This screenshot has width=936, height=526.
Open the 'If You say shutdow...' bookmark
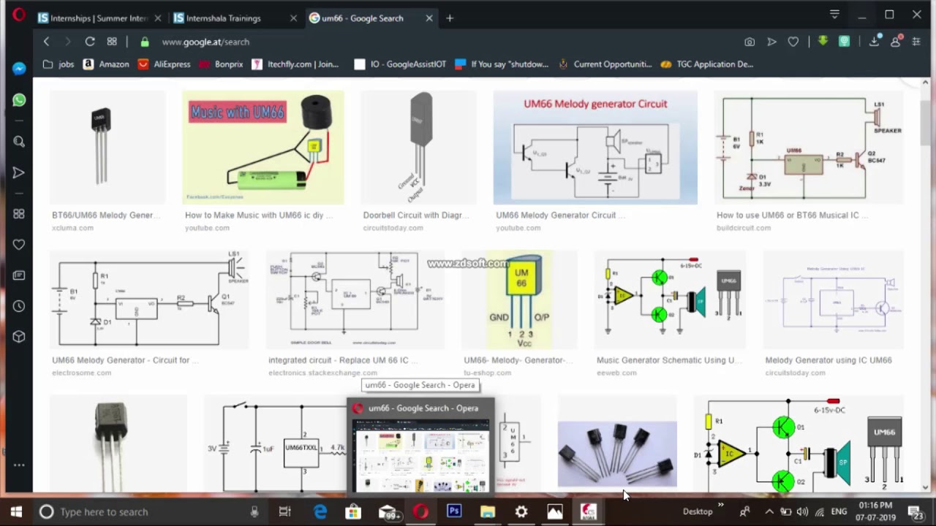pyautogui.click(x=502, y=64)
